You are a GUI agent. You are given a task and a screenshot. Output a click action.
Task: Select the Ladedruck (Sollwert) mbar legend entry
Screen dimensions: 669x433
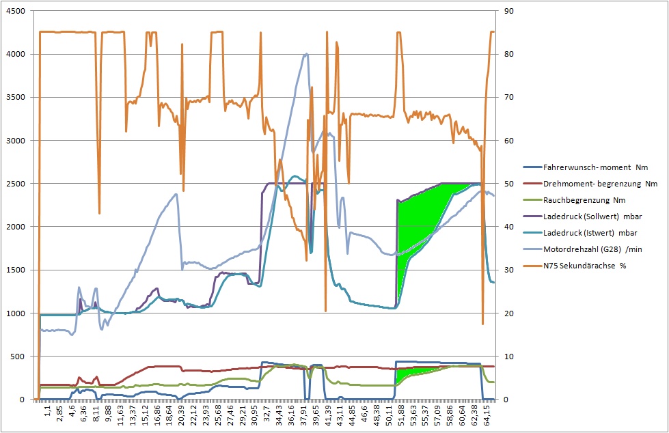(x=582, y=216)
